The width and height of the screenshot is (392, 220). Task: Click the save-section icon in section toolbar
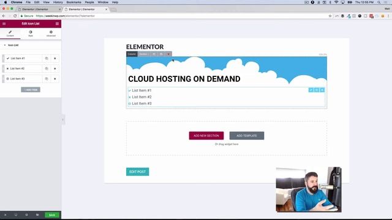click(x=154, y=54)
